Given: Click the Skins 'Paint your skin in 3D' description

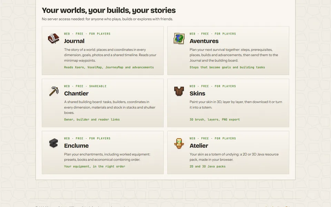Looking at the screenshot, I should pos(236,105).
